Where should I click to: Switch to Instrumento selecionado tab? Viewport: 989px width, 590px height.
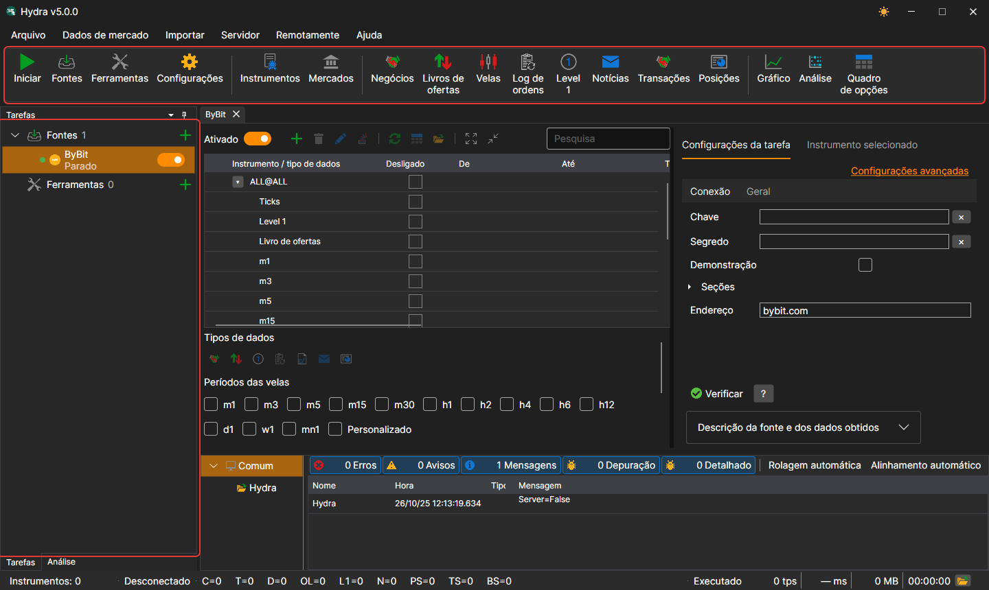(x=862, y=145)
